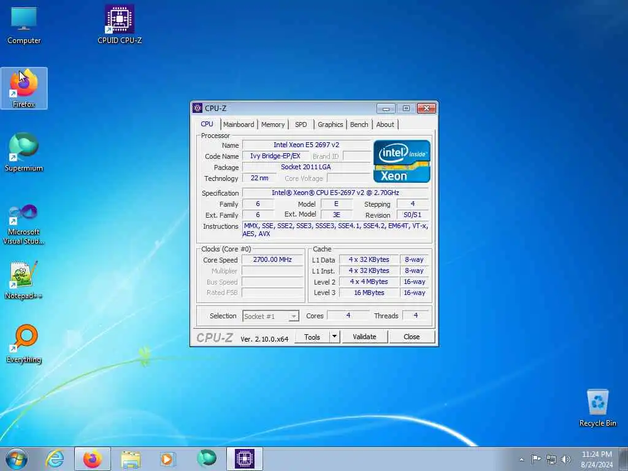628x471 pixels.
Task: Click the L1 Data value 4 x 32 KBytes
Action: point(369,259)
